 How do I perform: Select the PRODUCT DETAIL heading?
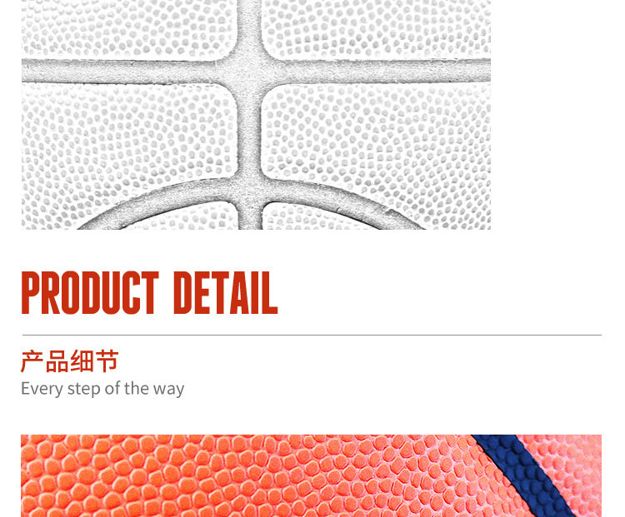tap(149, 293)
